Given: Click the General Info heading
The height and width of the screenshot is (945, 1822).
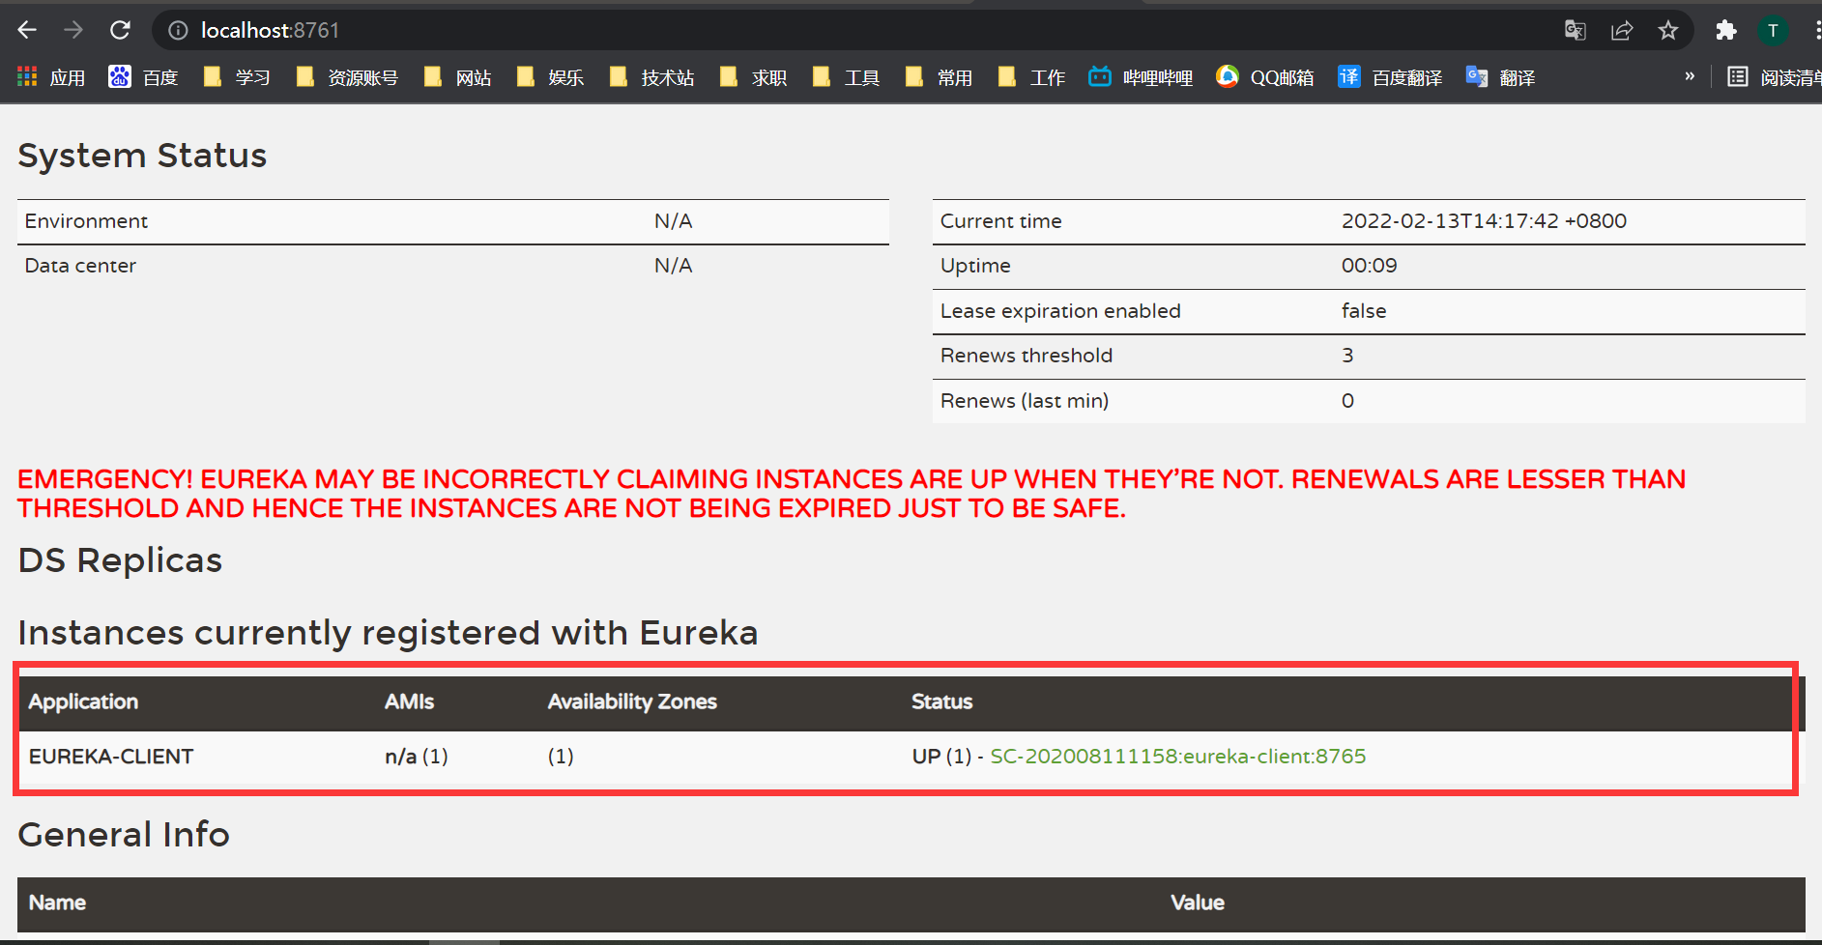Looking at the screenshot, I should pyautogui.click(x=124, y=835).
